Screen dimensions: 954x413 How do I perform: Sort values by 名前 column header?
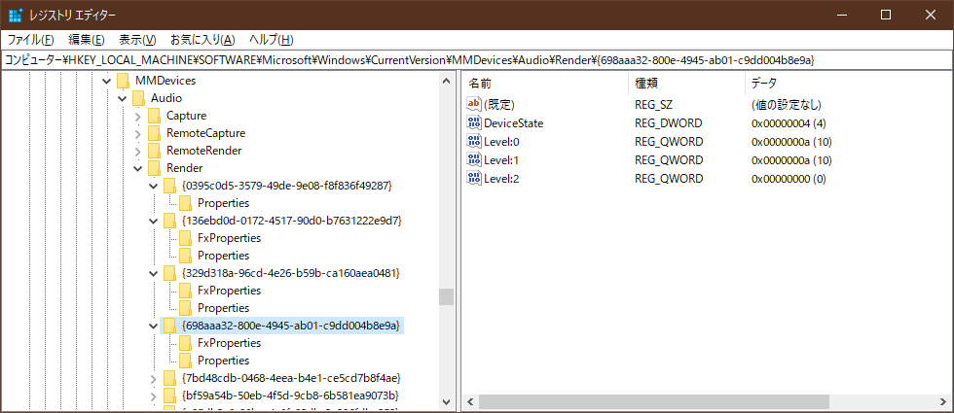(545, 84)
